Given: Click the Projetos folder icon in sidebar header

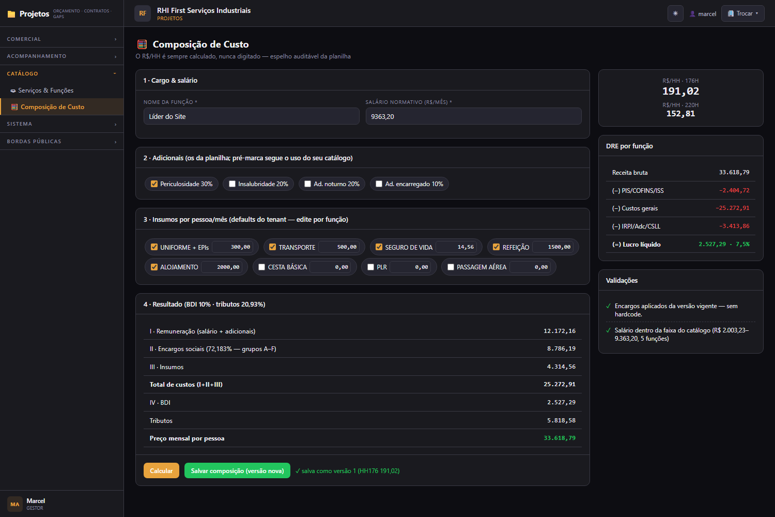Looking at the screenshot, I should [x=11, y=14].
